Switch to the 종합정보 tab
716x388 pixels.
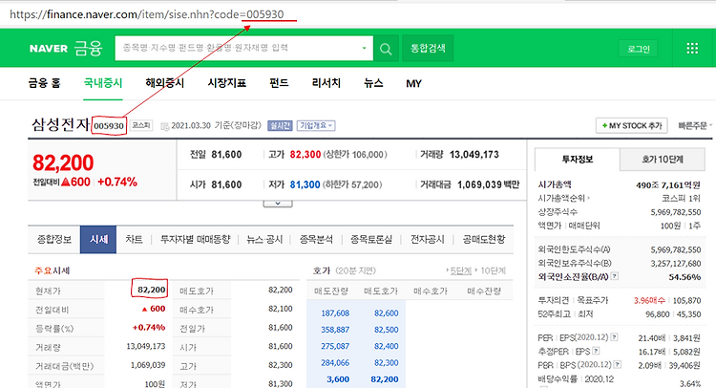[54, 240]
